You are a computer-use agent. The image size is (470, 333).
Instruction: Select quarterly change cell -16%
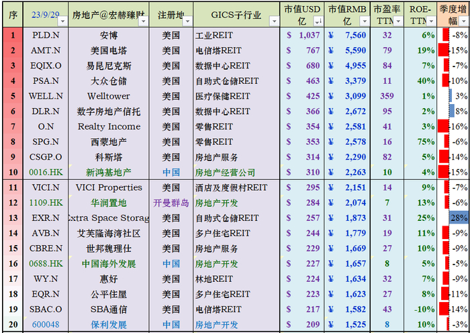click(453, 126)
